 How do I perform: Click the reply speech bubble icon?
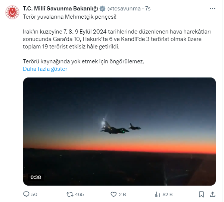pos(26,194)
